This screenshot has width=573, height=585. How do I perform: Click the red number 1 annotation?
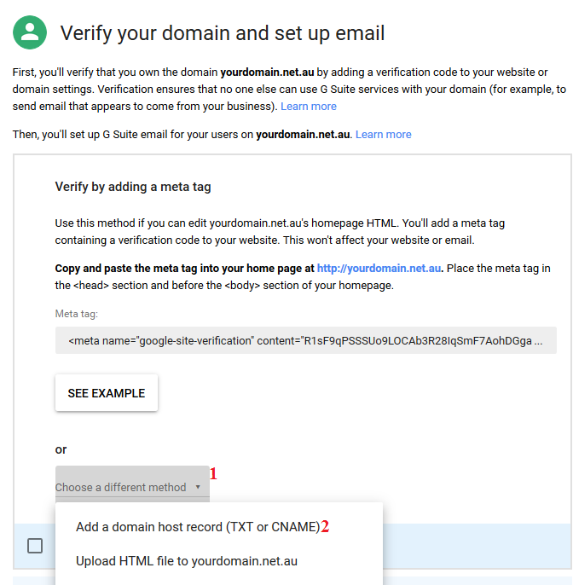pyautogui.click(x=213, y=472)
